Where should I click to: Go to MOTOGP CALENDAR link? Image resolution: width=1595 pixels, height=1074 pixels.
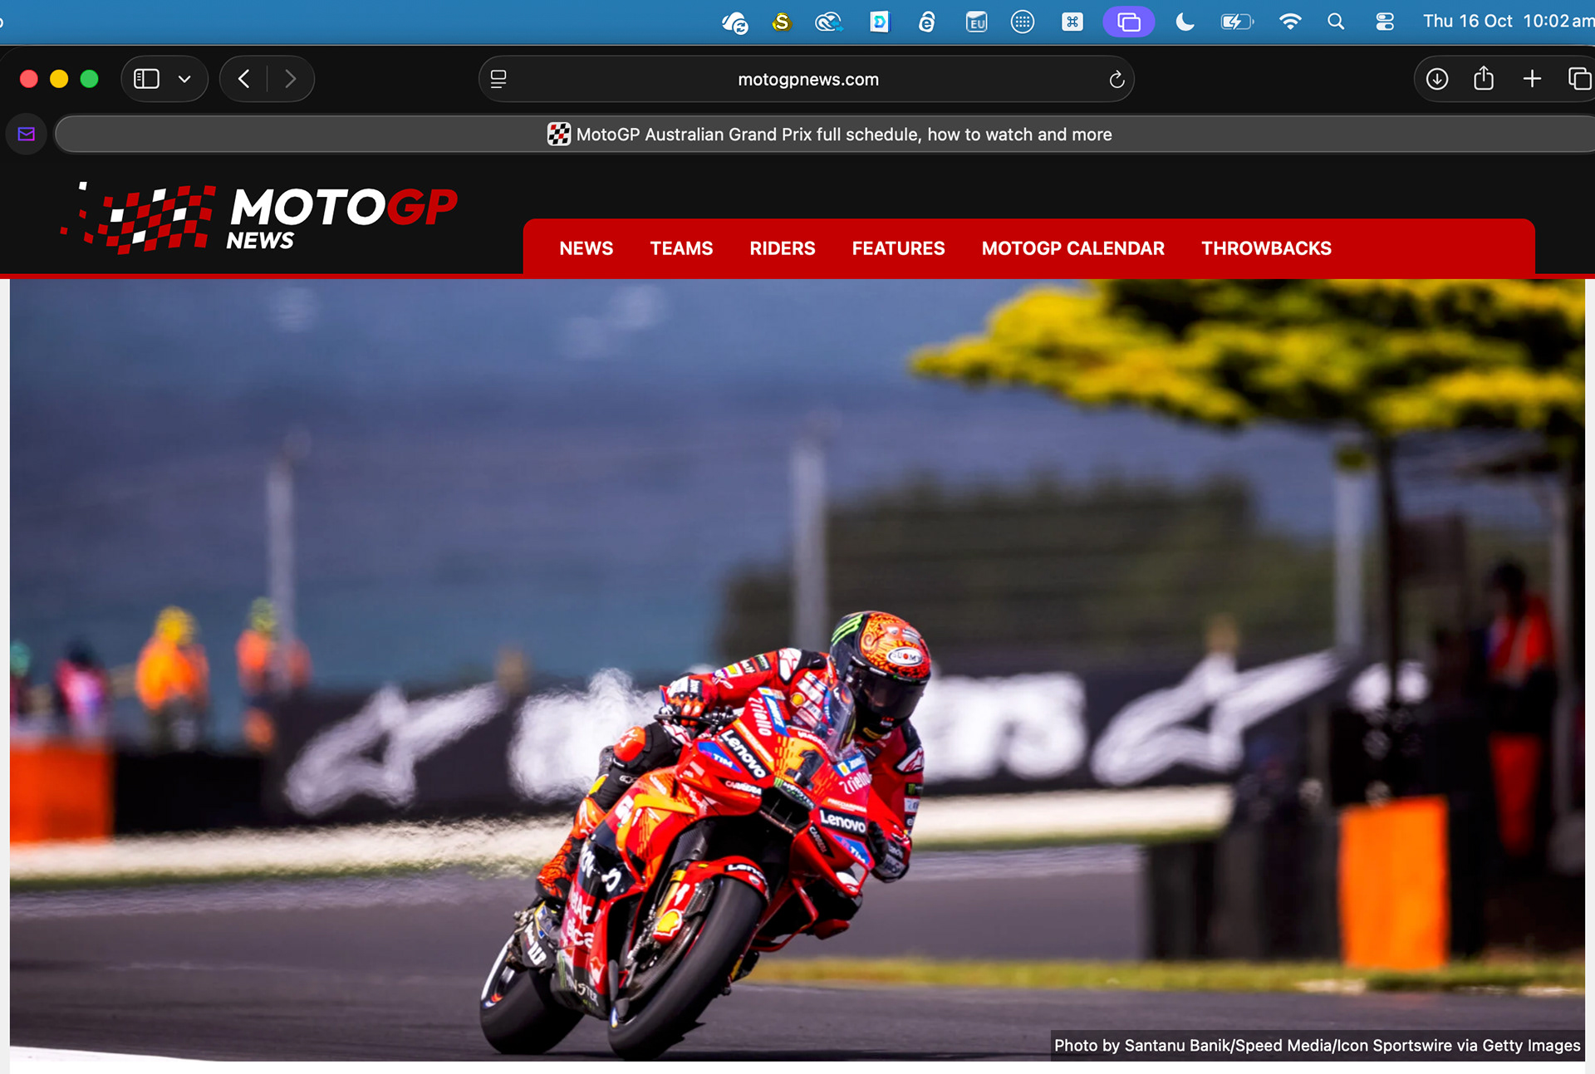1072,248
